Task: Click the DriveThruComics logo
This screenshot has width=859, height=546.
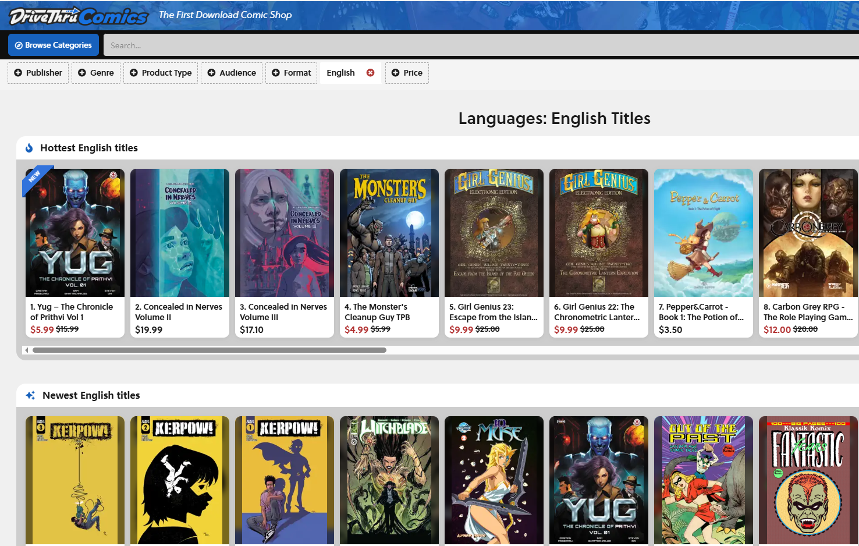Action: click(x=79, y=16)
